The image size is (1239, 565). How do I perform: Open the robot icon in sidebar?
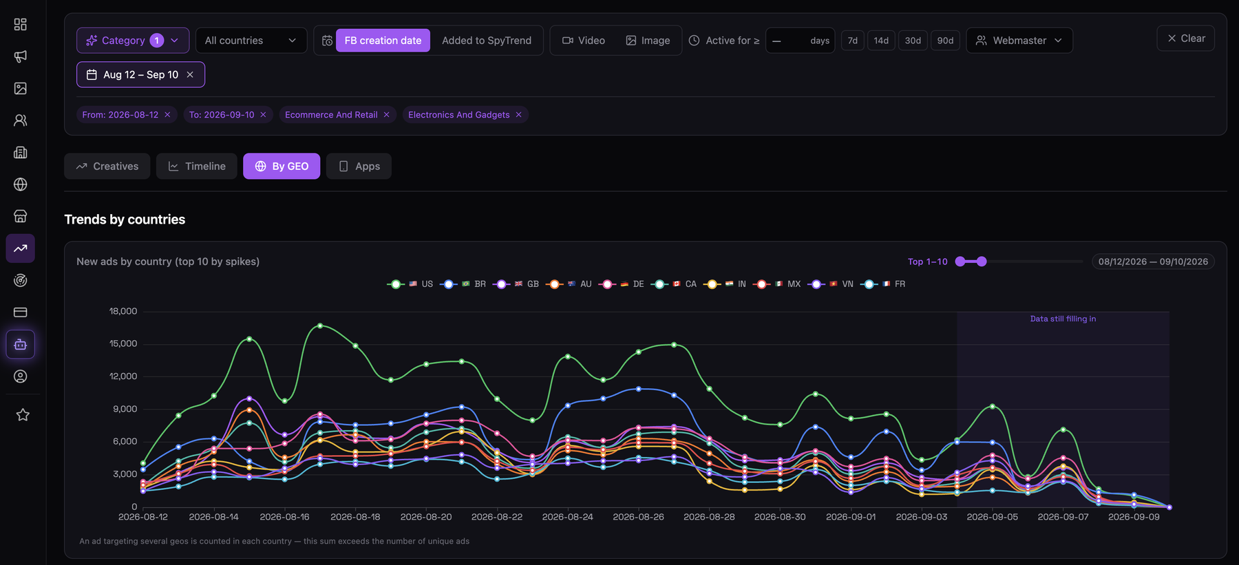coord(21,344)
